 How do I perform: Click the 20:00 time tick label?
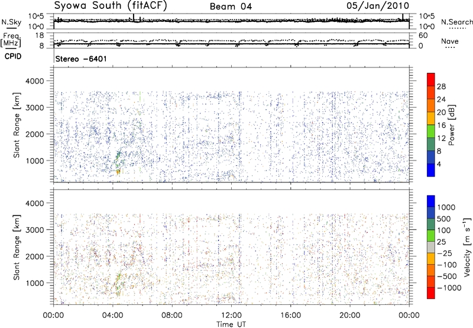[349, 316]
